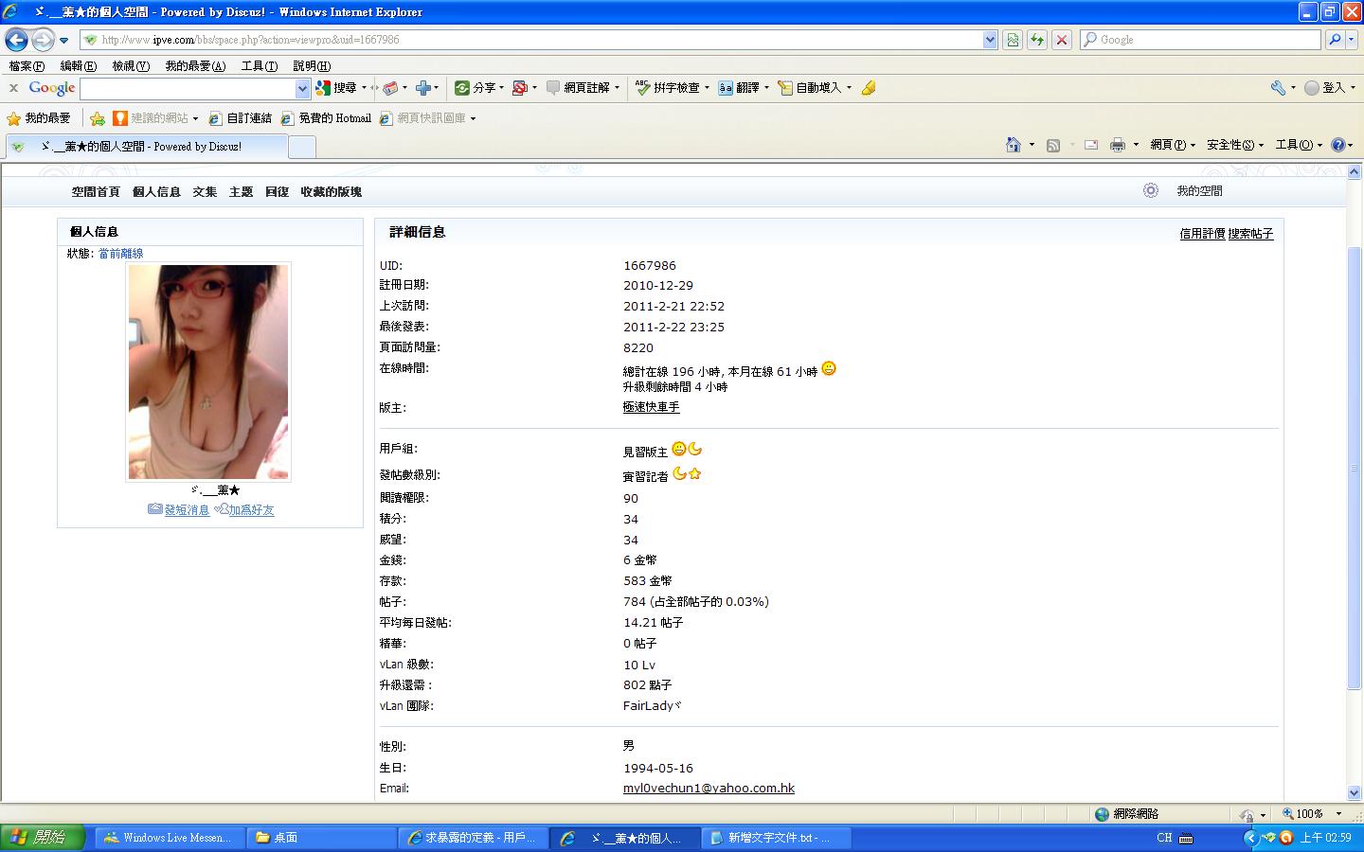Open the address bar URL dropdown
Viewport: 1364px width, 852px height.
990,40
